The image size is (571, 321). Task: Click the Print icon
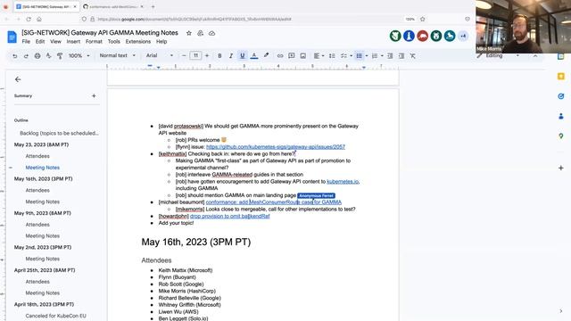pos(37,56)
